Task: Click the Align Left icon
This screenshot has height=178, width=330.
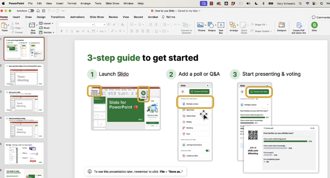Action: (132, 31)
